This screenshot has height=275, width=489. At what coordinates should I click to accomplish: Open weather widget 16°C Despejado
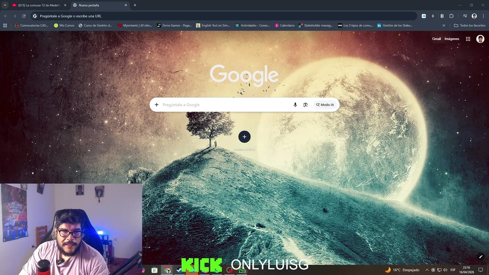pos(402,270)
